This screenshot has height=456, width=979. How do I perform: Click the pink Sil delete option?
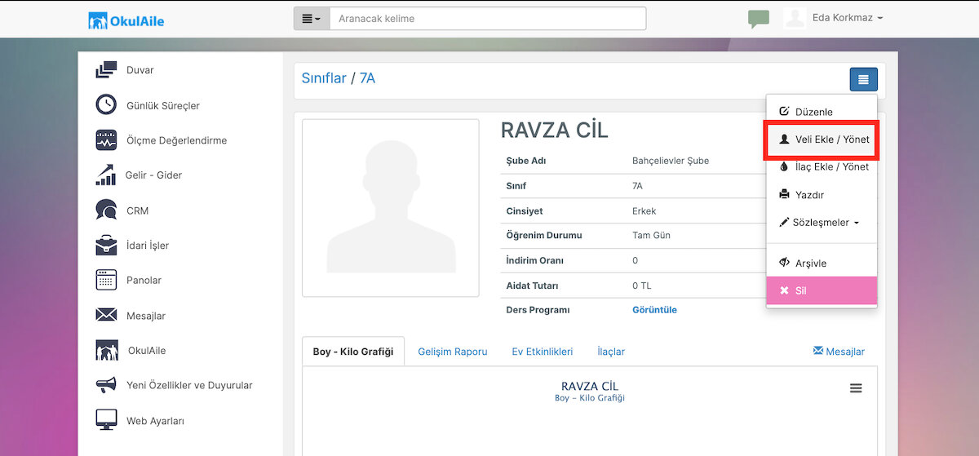click(822, 290)
